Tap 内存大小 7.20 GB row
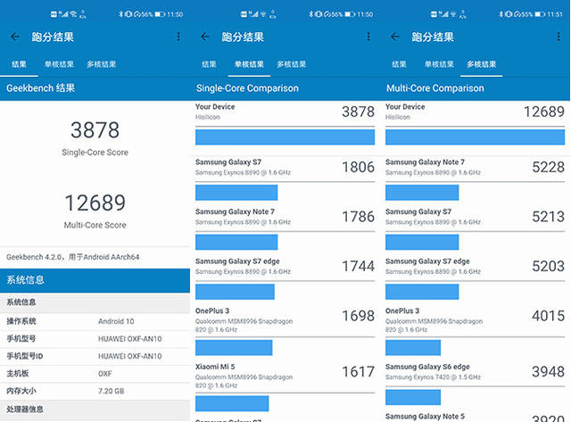Screen dimensions: 571x422 tap(95, 391)
